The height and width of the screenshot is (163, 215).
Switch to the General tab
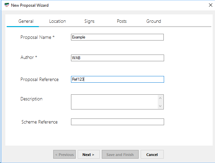[26, 21]
